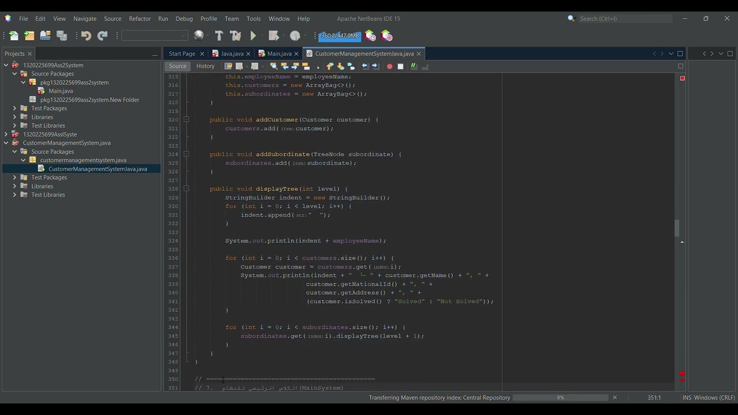Comment the selected lines with // icon
Screen dimensions: 738x415
[x=413, y=66]
